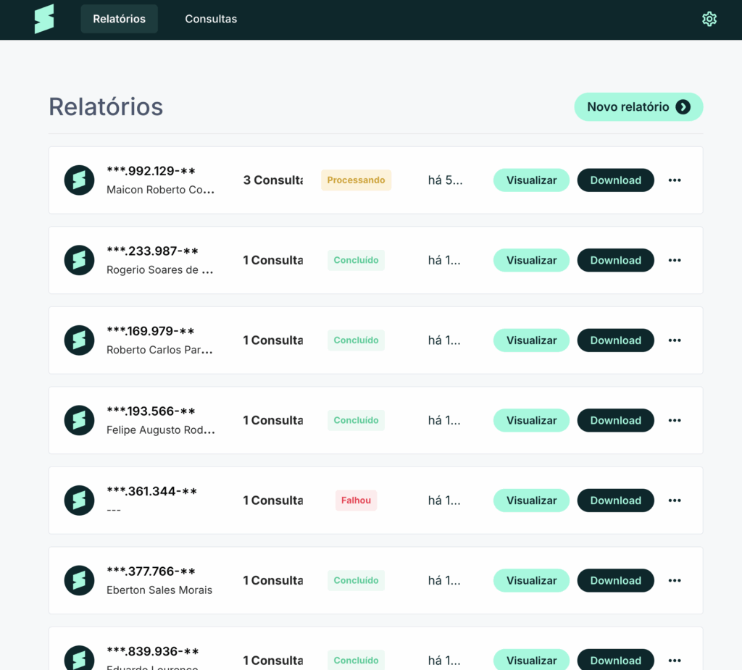Open three-dot menu for Roberto Carlos report
The width and height of the screenshot is (742, 670).
pos(675,340)
